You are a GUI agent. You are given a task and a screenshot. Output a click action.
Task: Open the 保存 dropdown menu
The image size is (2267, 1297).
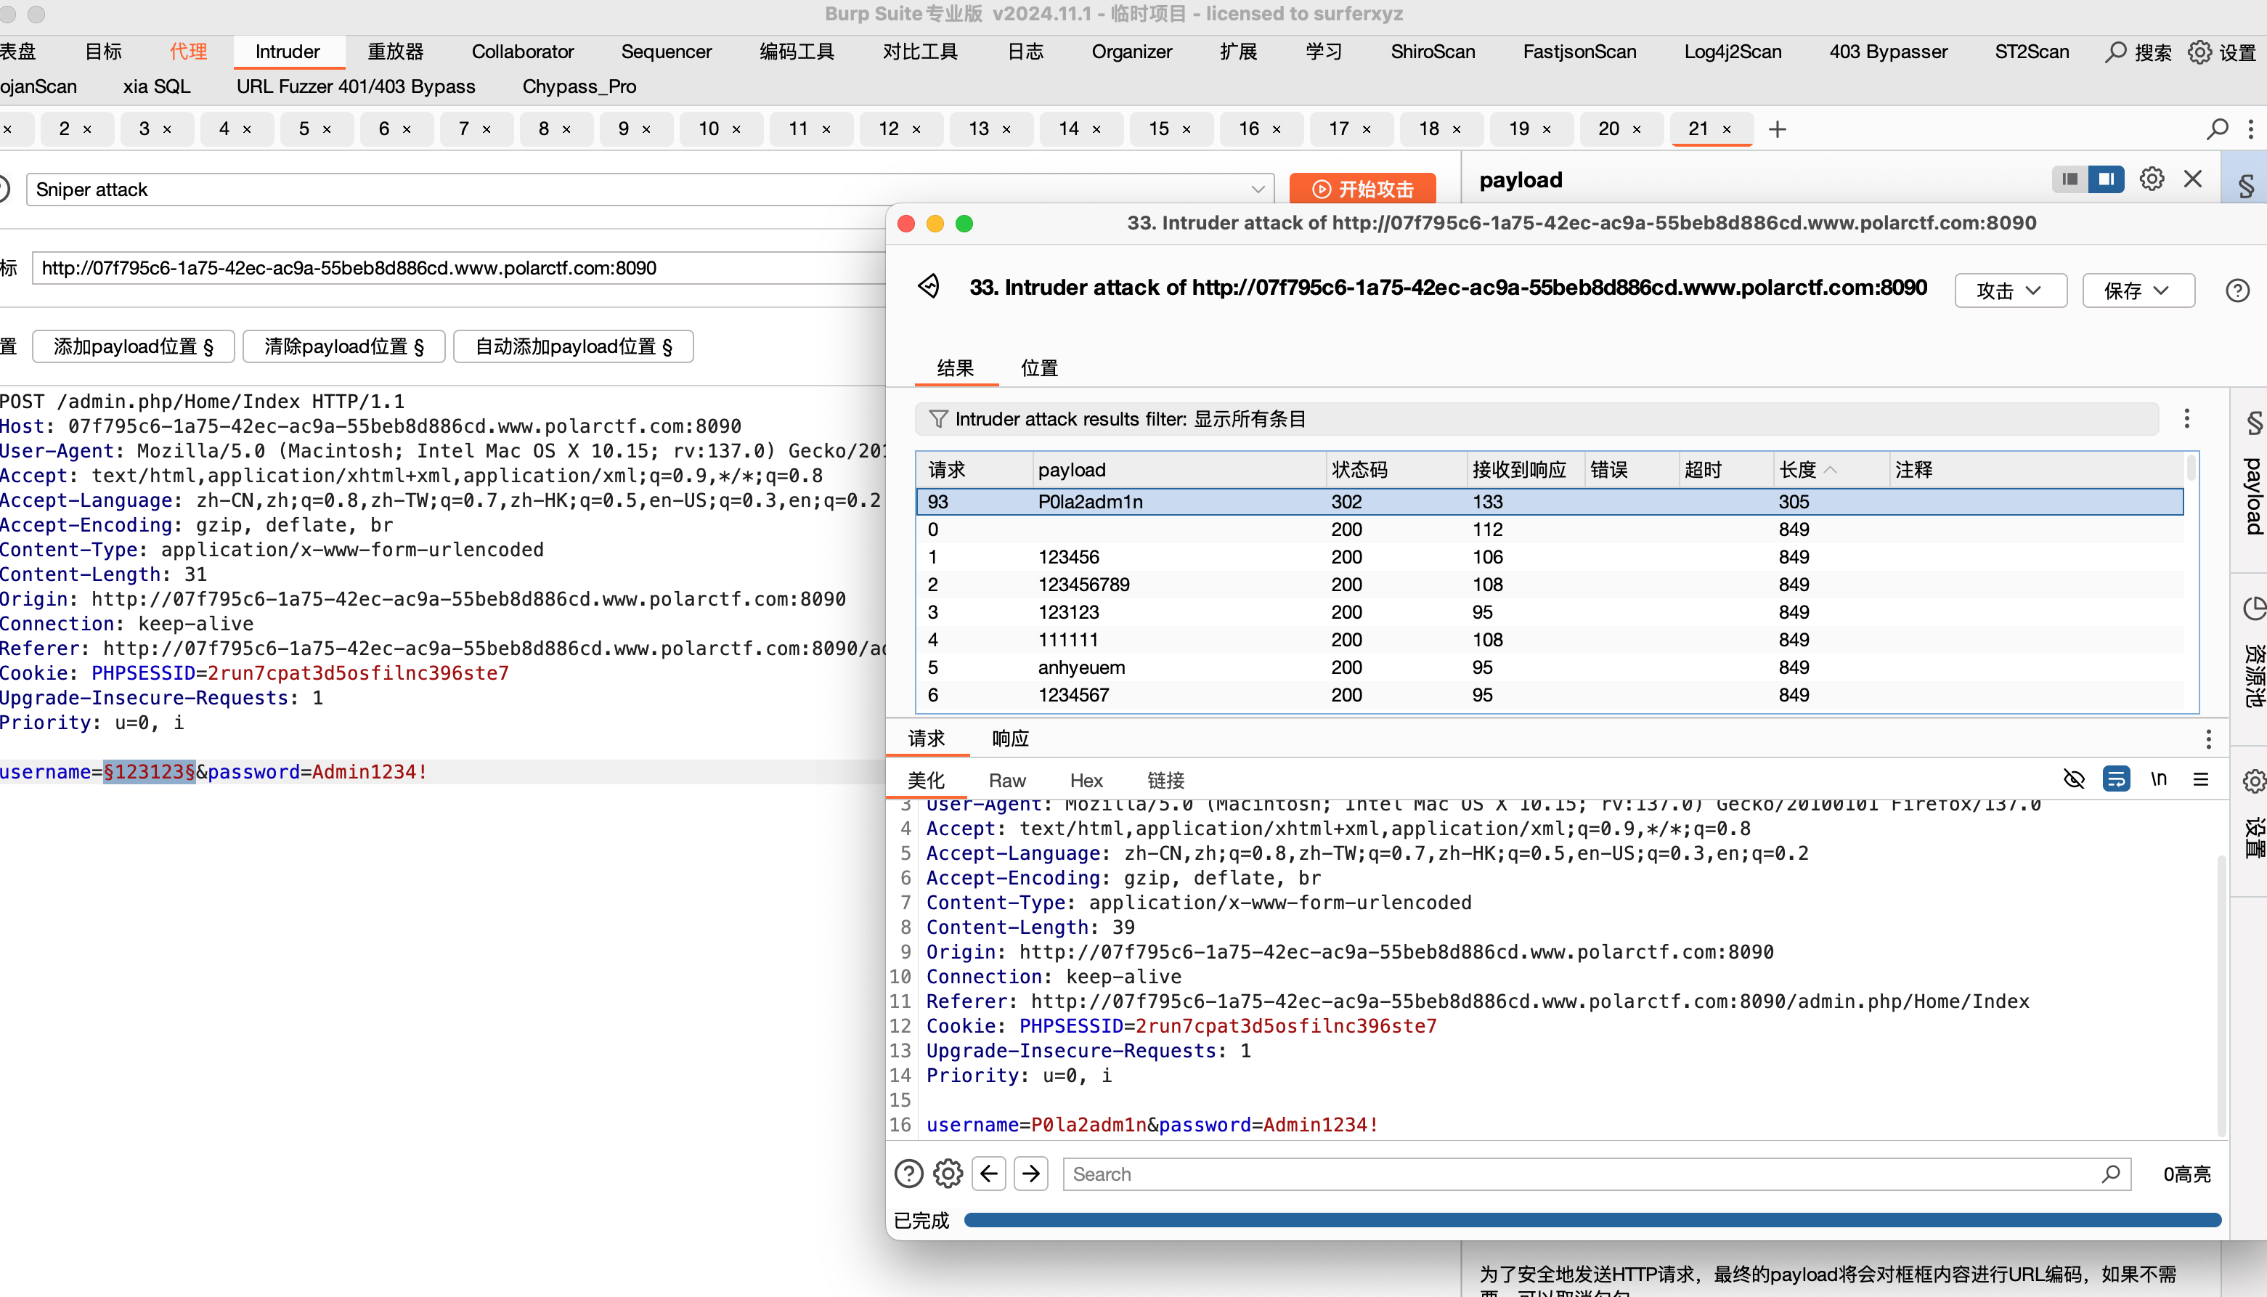point(2137,290)
